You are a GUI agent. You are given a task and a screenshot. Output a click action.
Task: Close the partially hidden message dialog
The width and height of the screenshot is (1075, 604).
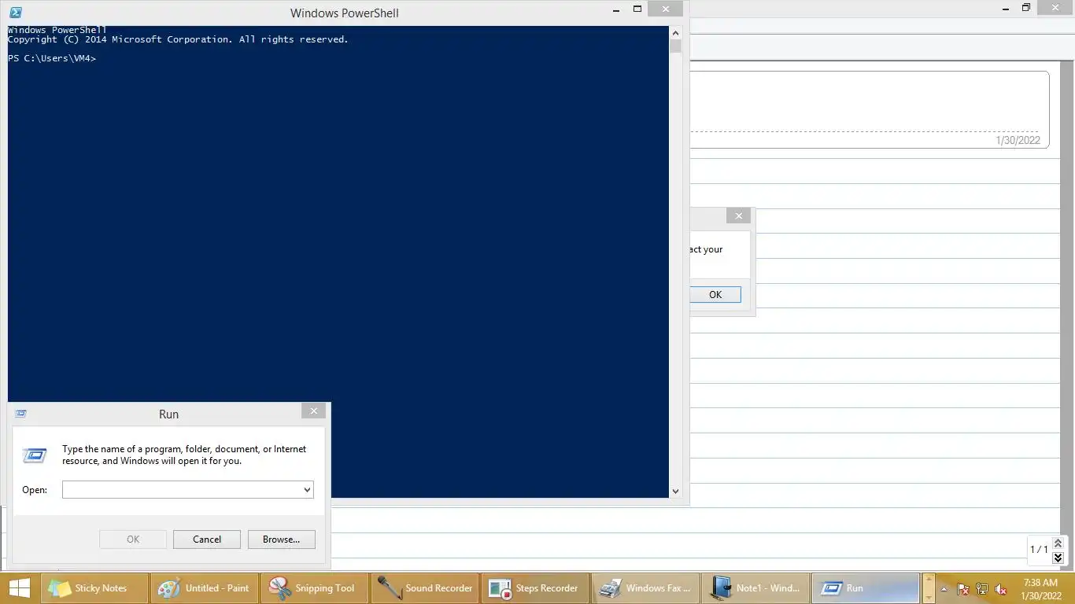[738, 215]
